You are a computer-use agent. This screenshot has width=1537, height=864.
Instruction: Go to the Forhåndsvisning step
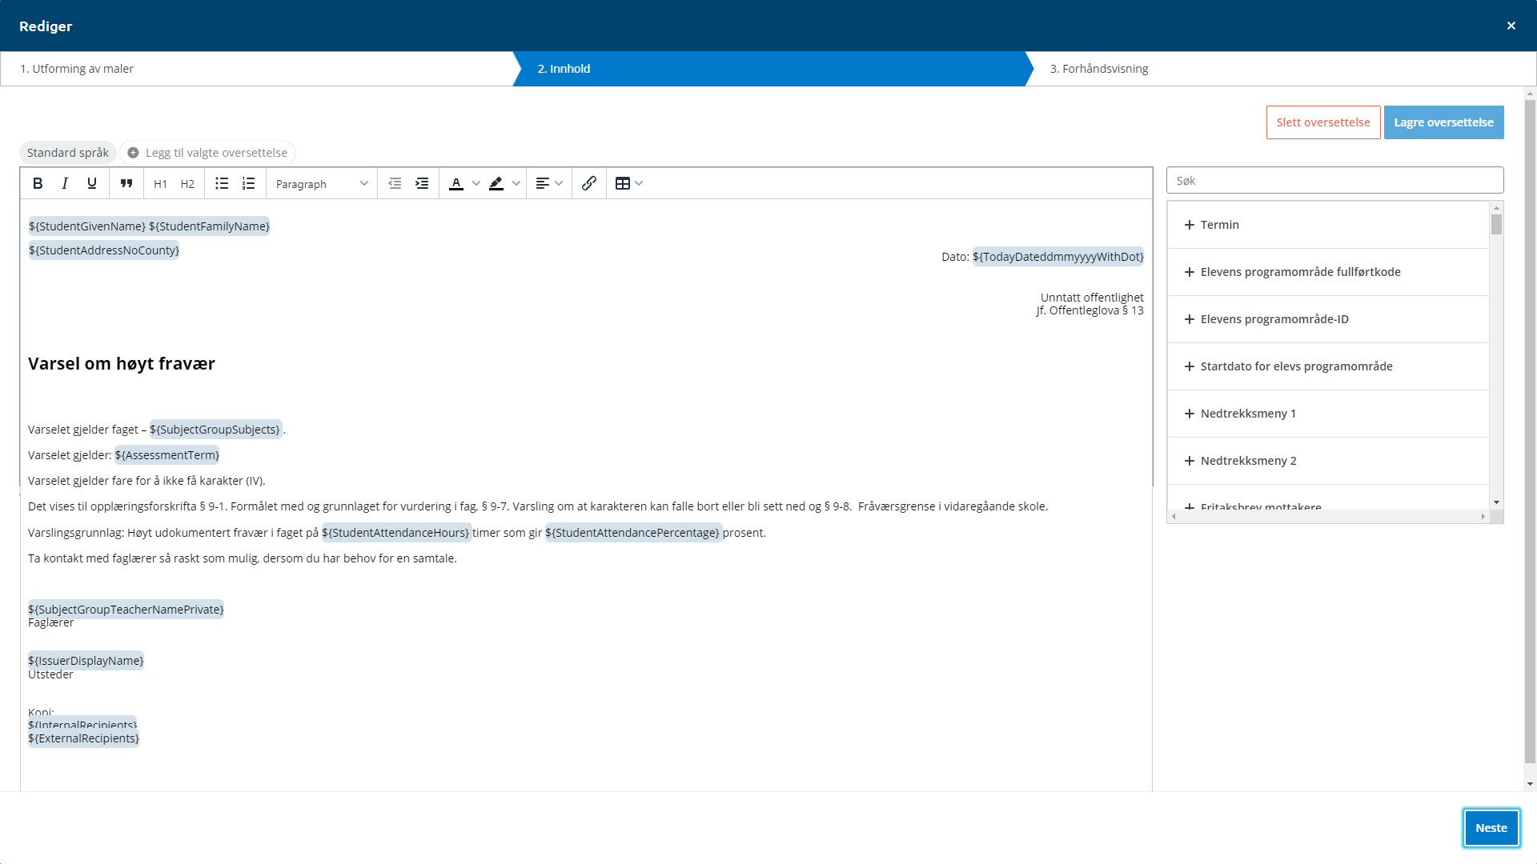pyautogui.click(x=1099, y=69)
